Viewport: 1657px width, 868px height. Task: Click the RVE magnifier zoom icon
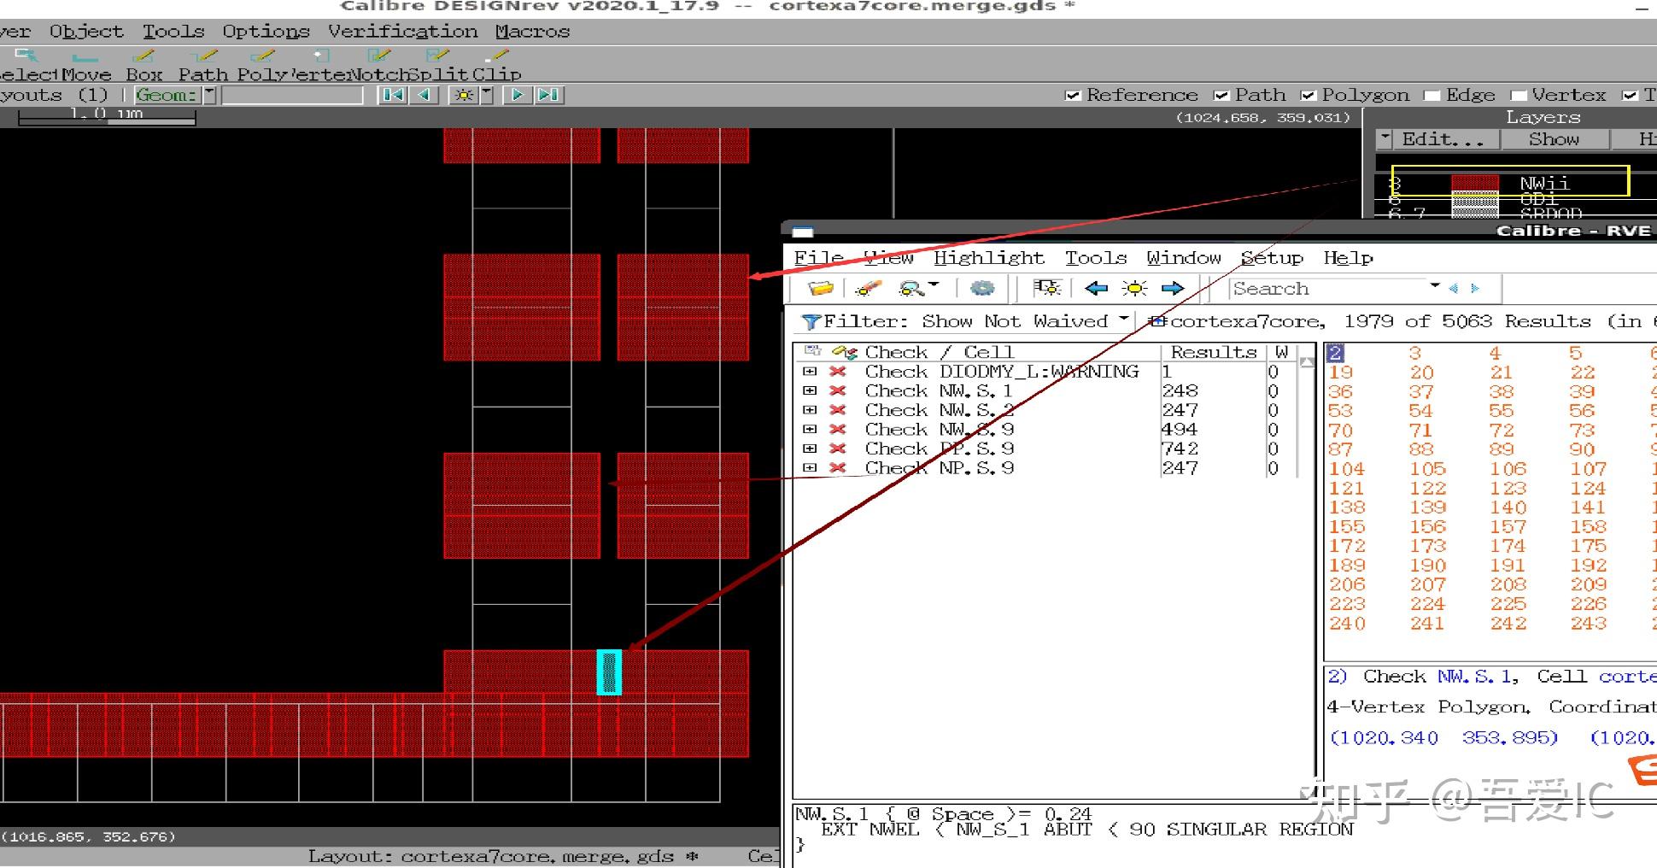click(912, 289)
